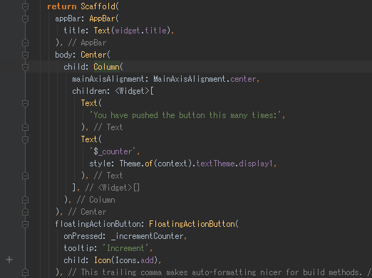The height and width of the screenshot is (278, 372).
Task: Click 'Center' in the body line
Action: point(93,55)
